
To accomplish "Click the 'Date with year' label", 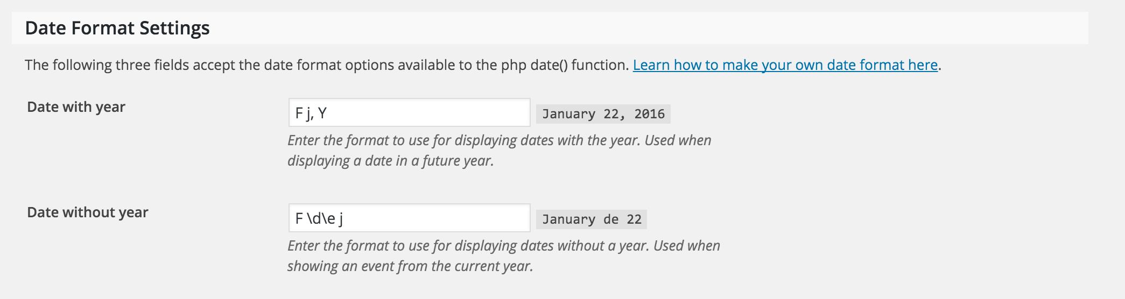I will point(76,107).
